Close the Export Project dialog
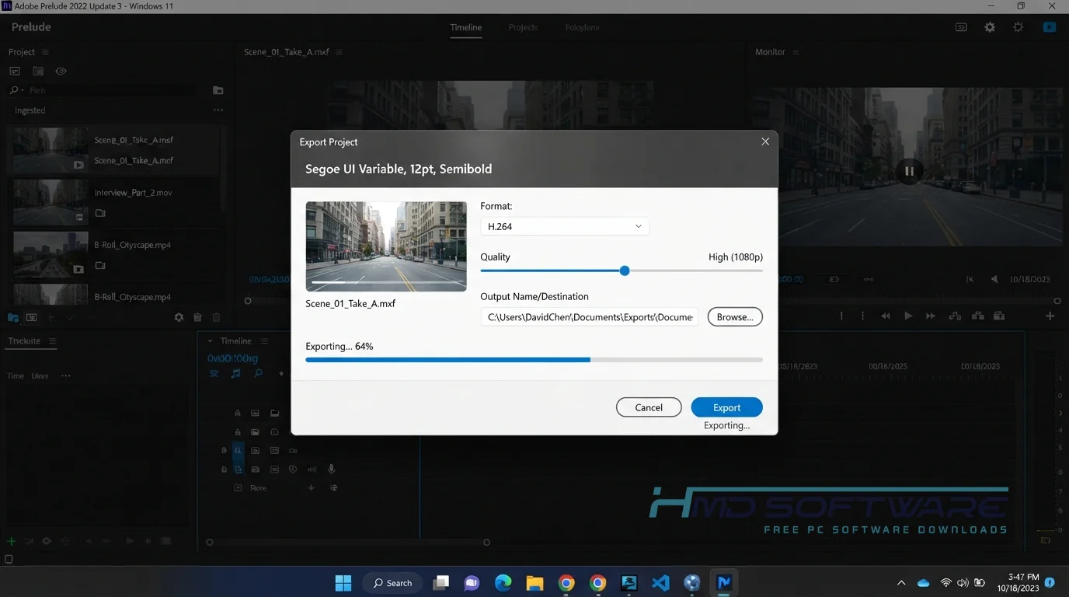Screen dimensions: 1069x597 (765, 141)
